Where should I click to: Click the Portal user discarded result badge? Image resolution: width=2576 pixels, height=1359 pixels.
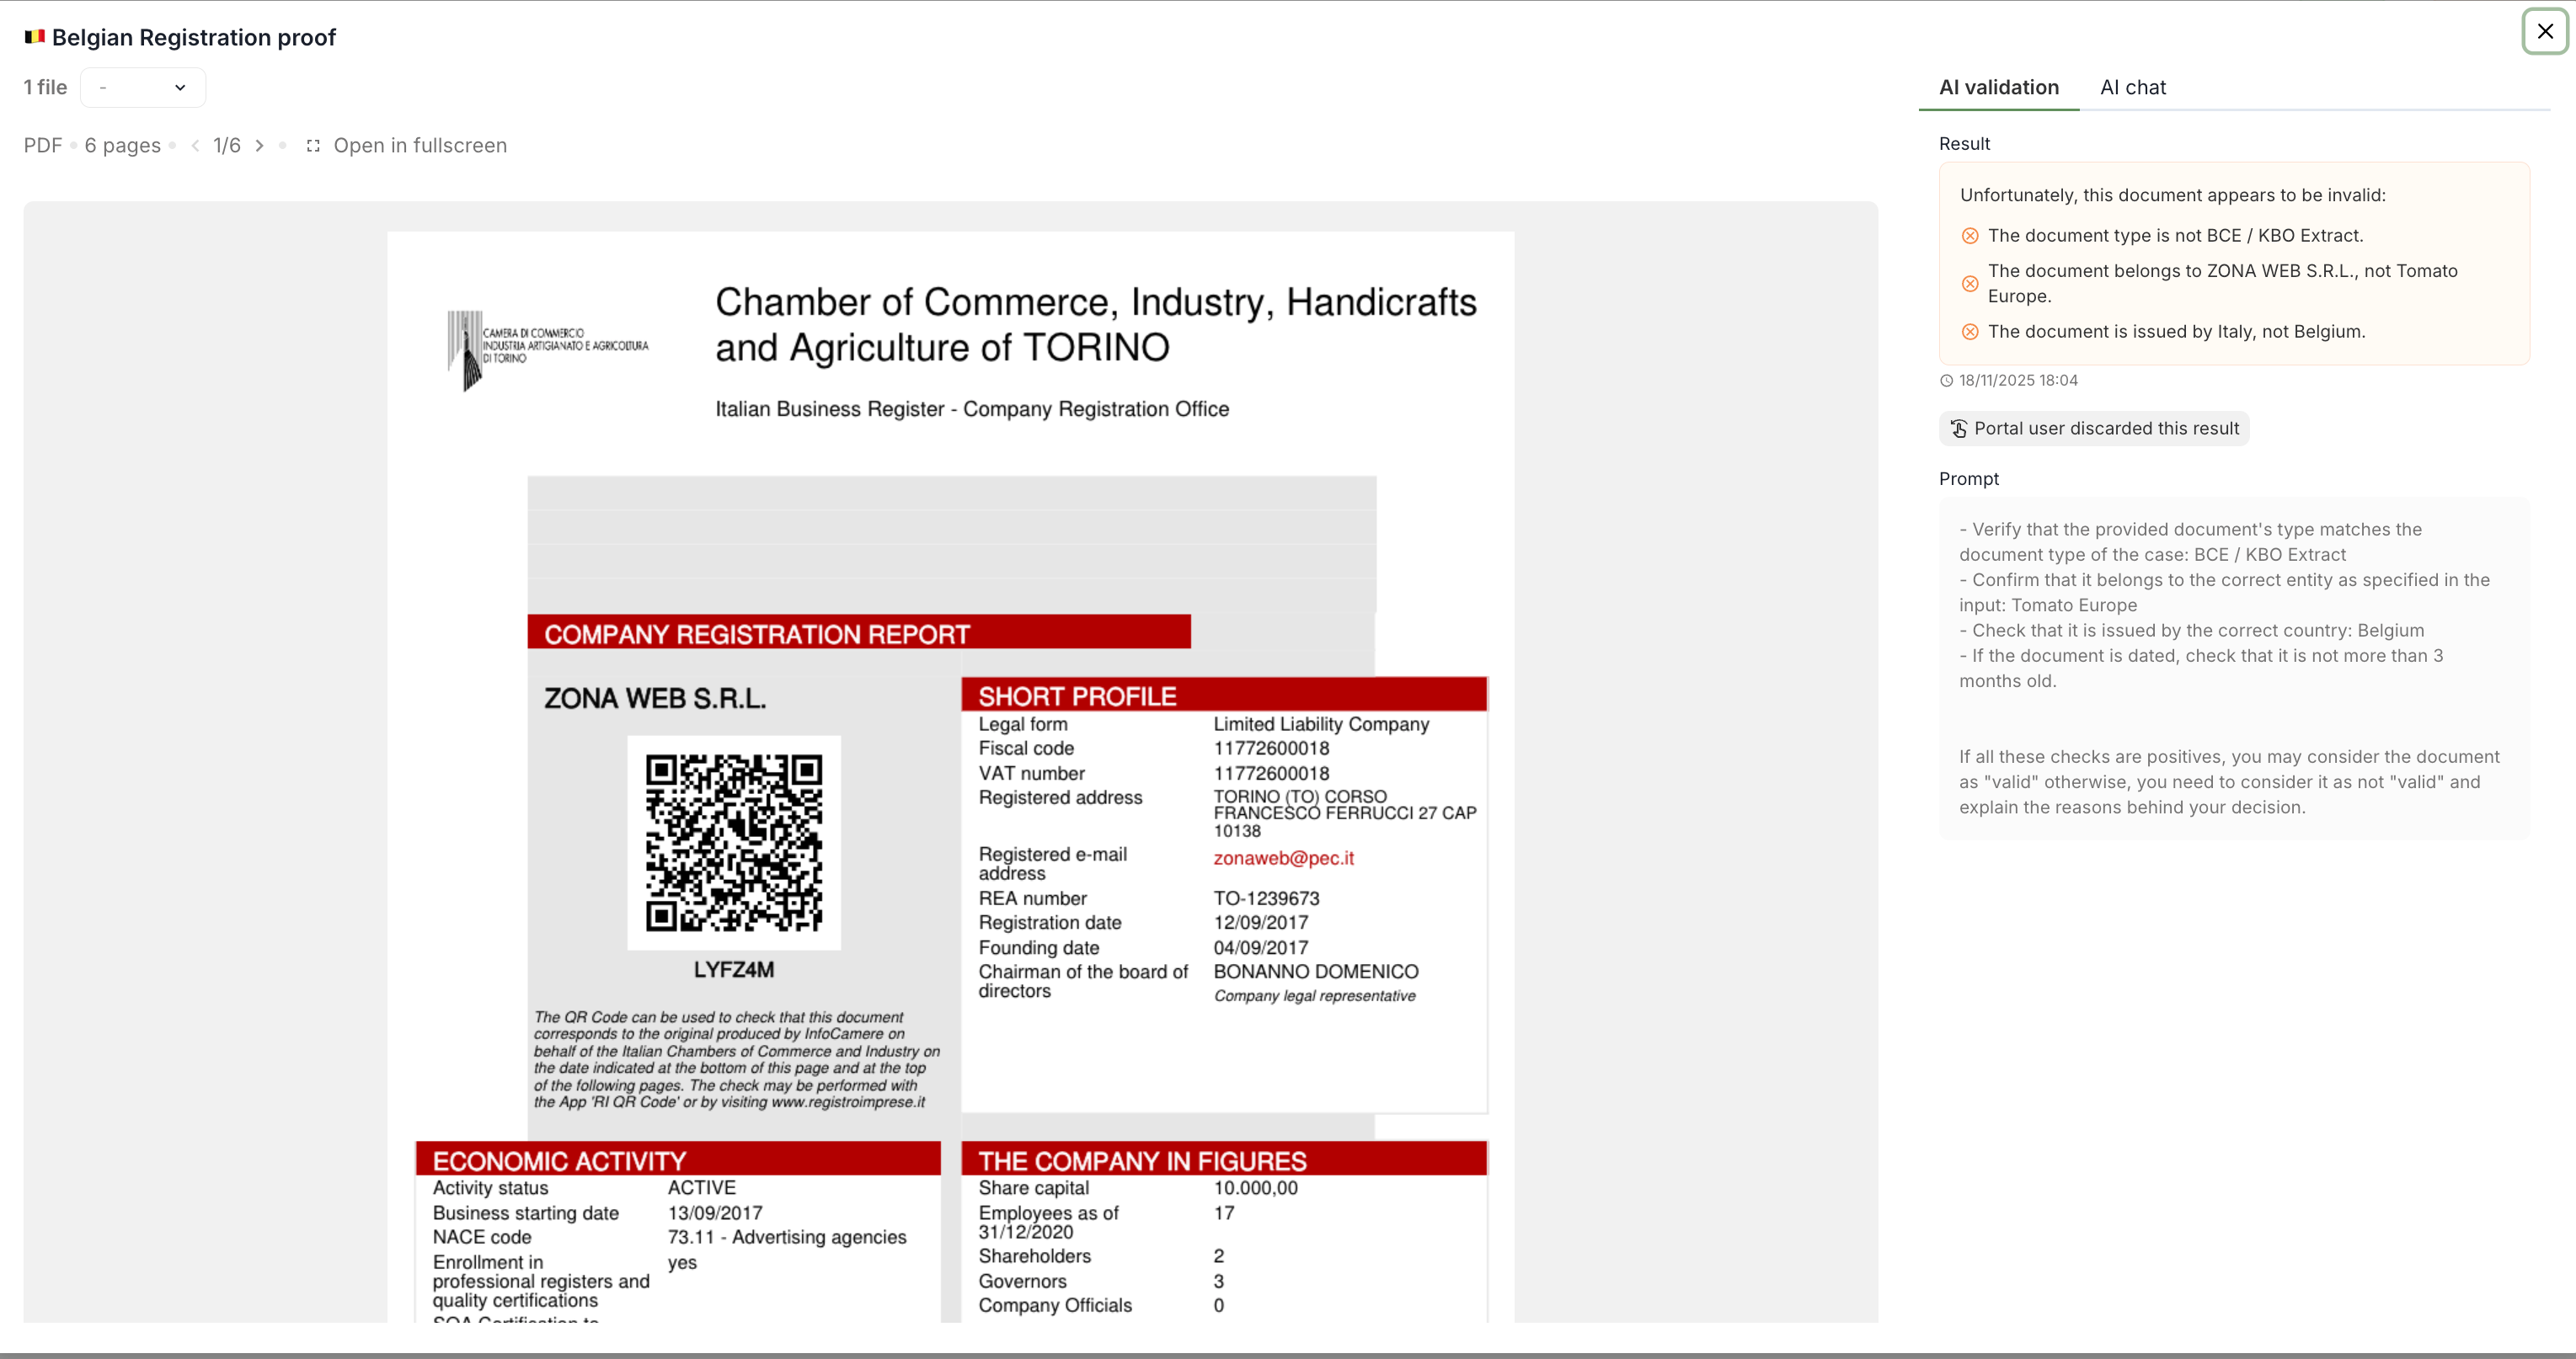point(2093,429)
